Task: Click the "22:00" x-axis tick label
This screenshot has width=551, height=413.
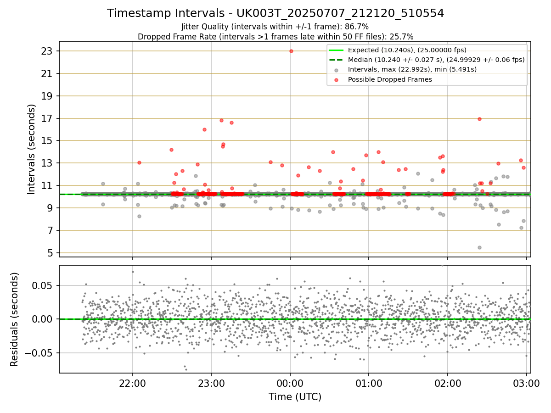Action: (x=132, y=384)
